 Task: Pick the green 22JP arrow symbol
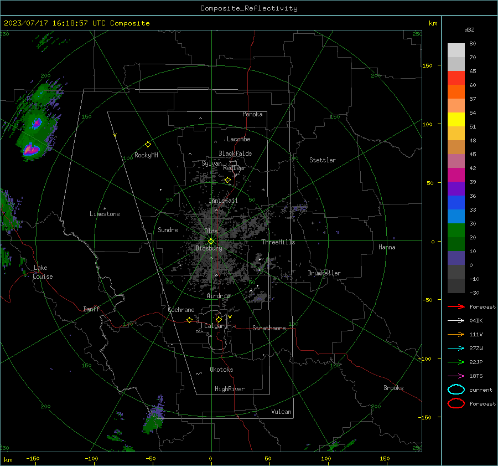tap(456, 362)
